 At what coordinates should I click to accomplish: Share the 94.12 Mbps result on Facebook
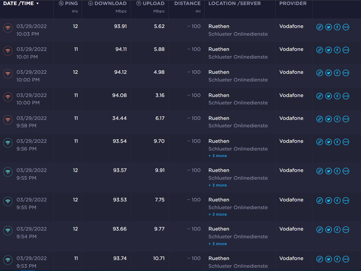337,73
